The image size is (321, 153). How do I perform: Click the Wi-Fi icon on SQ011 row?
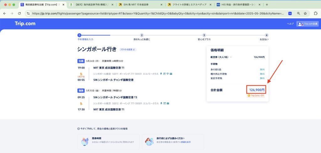click(x=167, y=74)
